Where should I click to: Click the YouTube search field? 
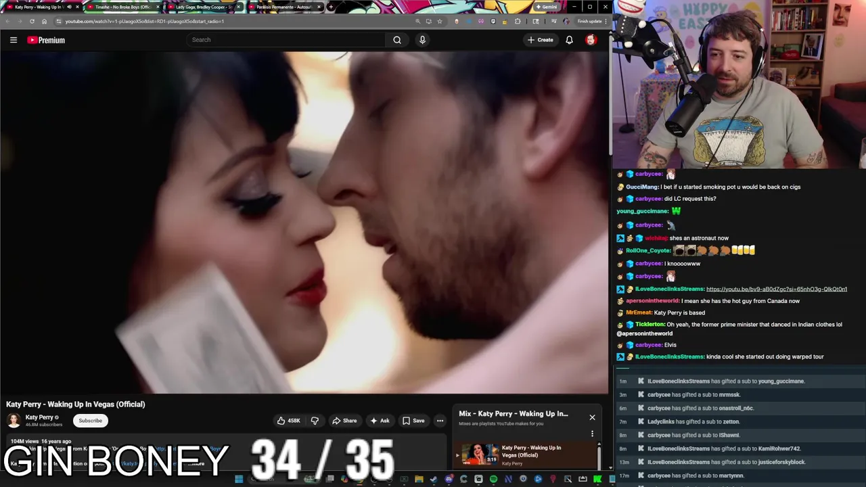[x=286, y=40]
